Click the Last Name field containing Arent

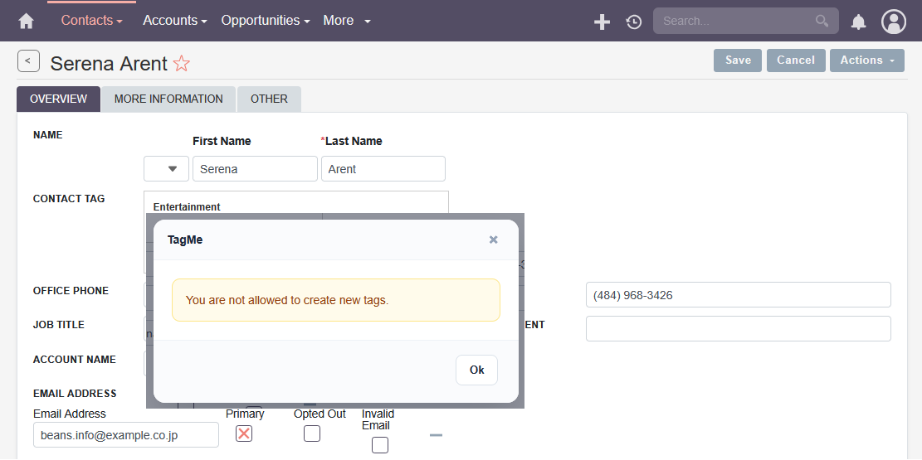coord(383,168)
